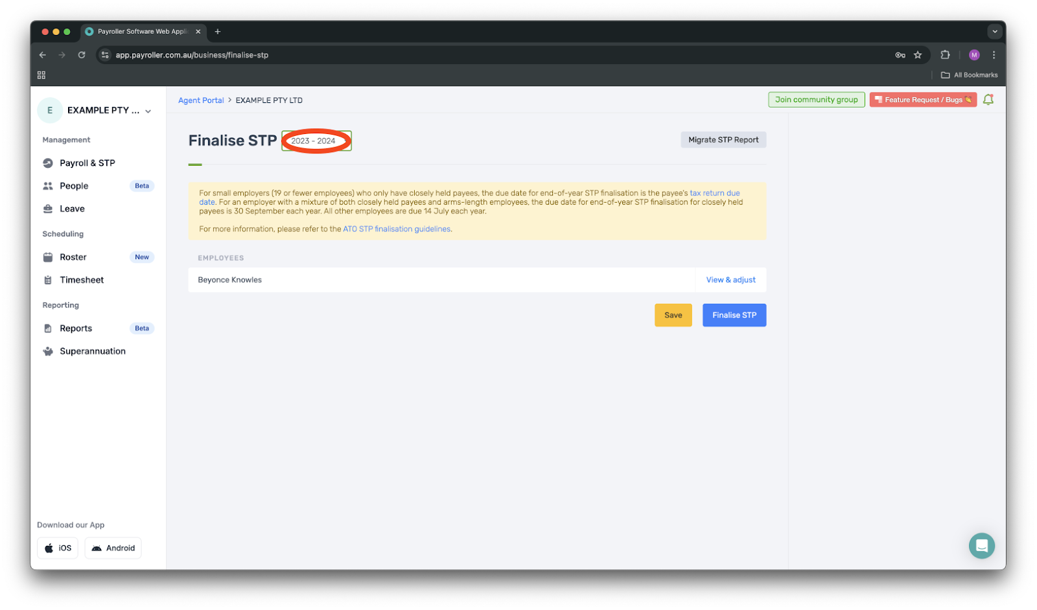This screenshot has height=610, width=1037.
Task: Open the notifications bell
Action: [988, 100]
